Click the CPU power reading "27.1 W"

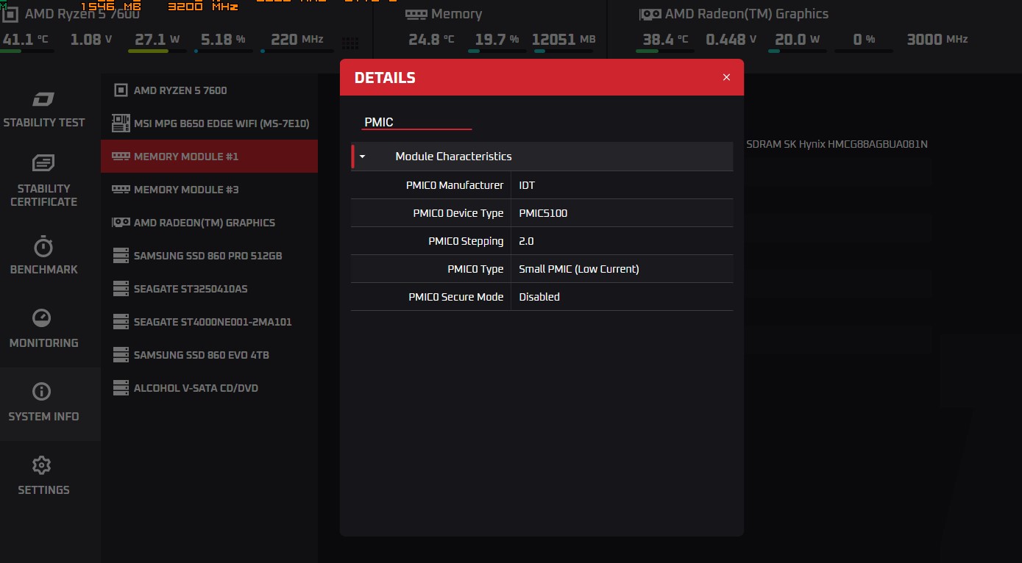point(157,40)
